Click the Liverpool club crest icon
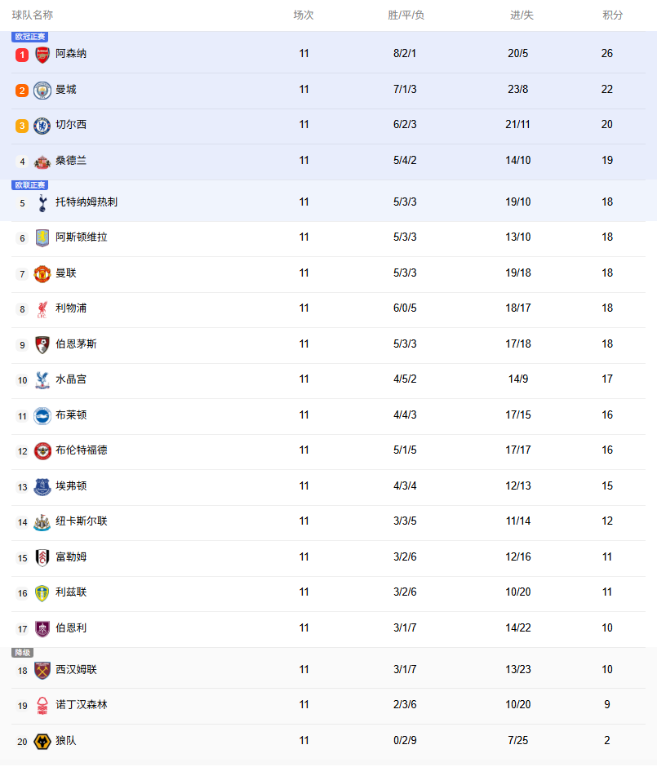This screenshot has width=657, height=767. pyautogui.click(x=42, y=309)
